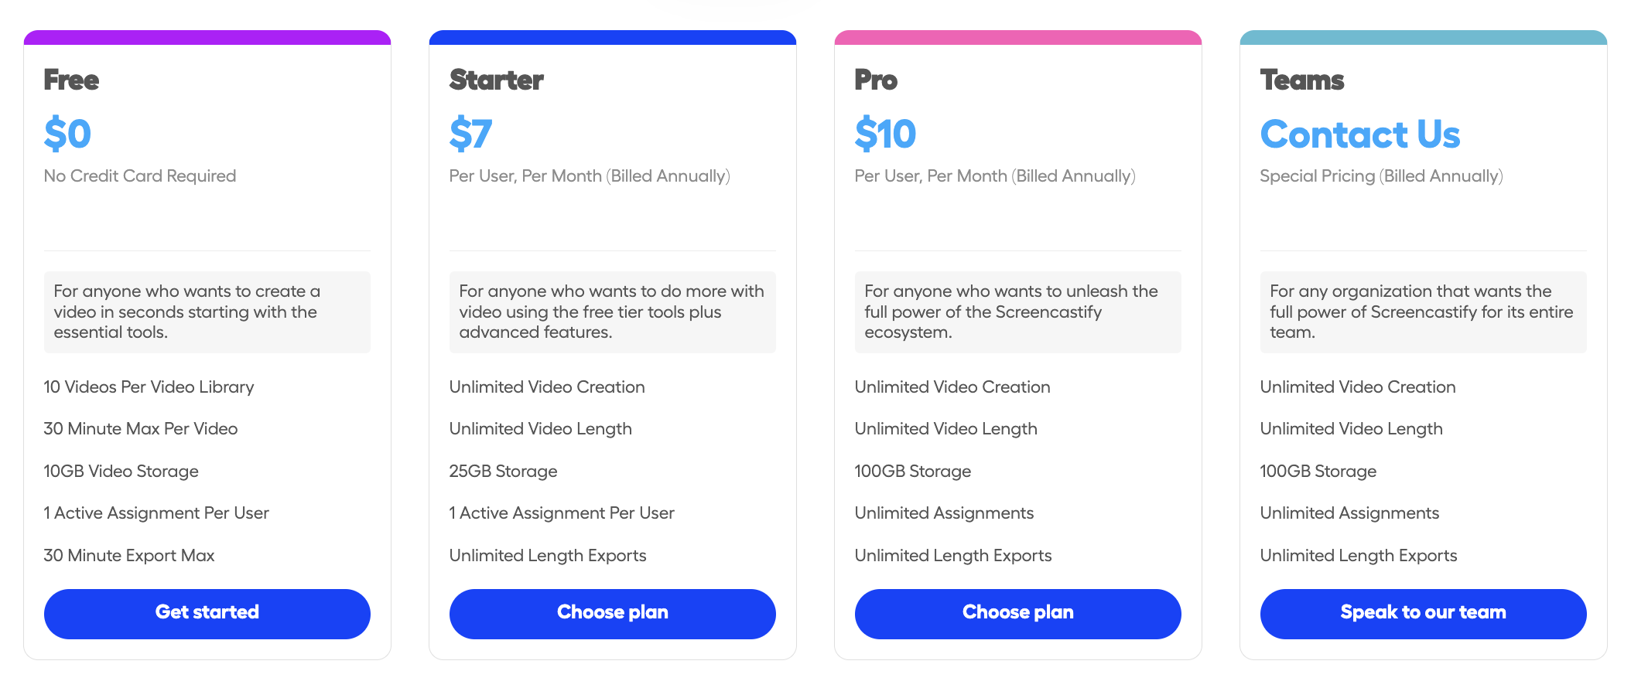Select the Teams plan title
This screenshot has height=688, width=1631.
(x=1302, y=80)
